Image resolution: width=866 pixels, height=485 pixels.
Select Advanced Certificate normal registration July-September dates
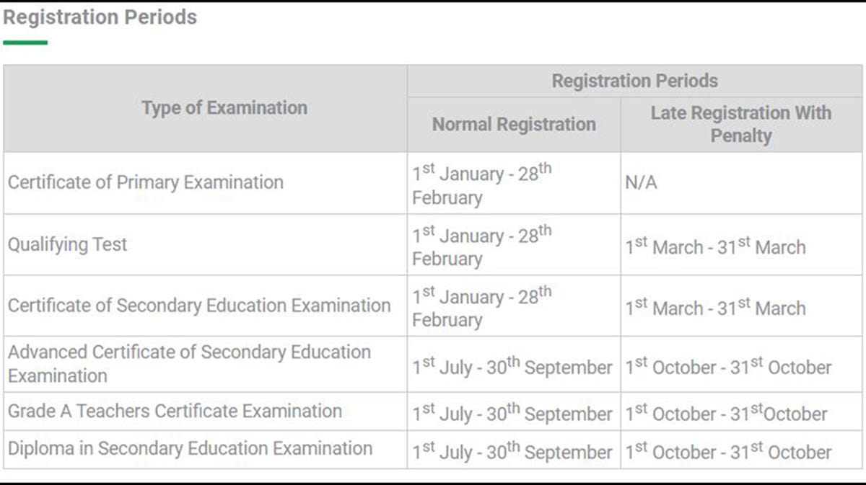[x=512, y=366]
